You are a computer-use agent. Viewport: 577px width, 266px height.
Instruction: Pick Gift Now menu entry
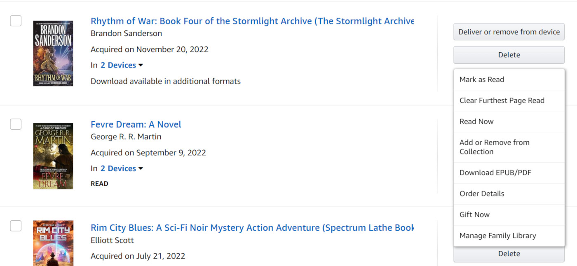click(474, 215)
